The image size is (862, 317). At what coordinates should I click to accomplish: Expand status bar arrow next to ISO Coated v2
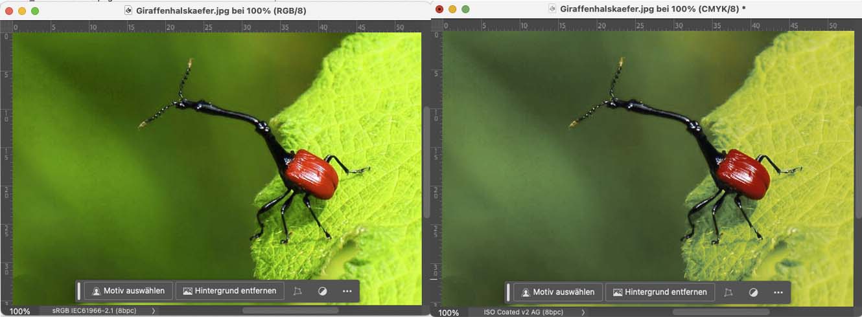point(583,312)
